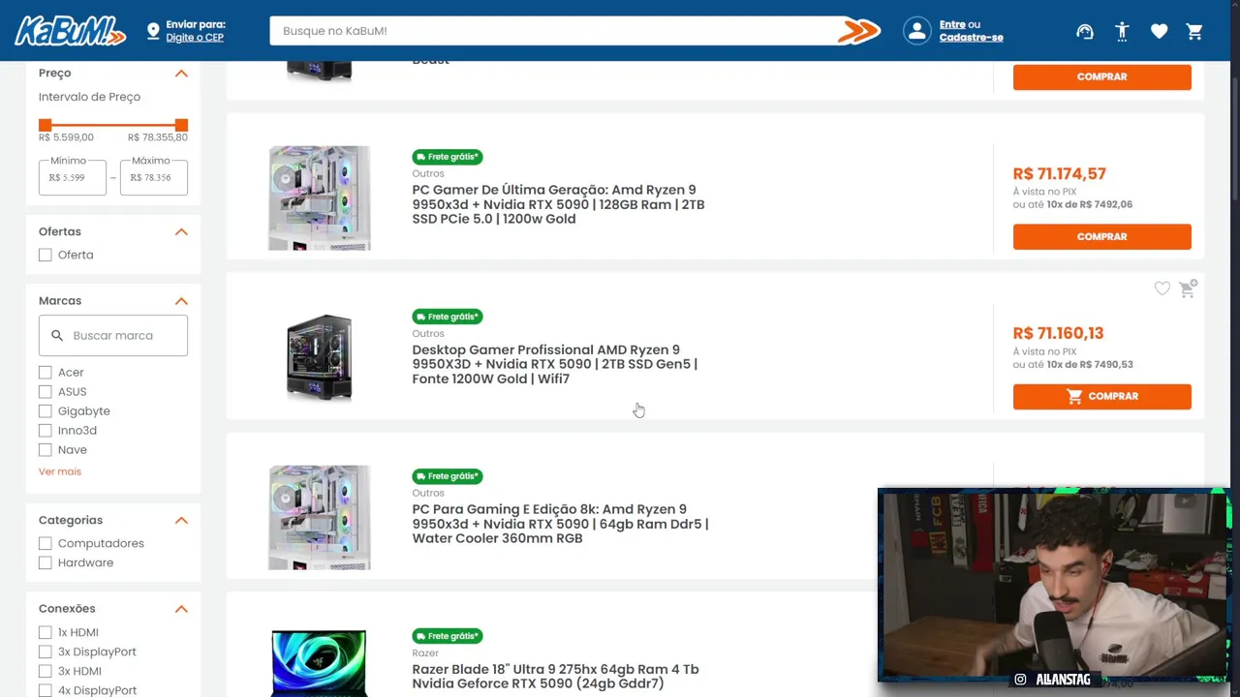Click COMPRAR for the top partially visible product
The width and height of the screenshot is (1240, 697).
(1101, 76)
